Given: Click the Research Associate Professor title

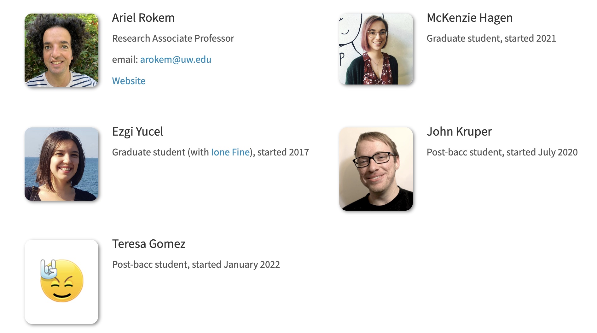Looking at the screenshot, I should click(173, 38).
